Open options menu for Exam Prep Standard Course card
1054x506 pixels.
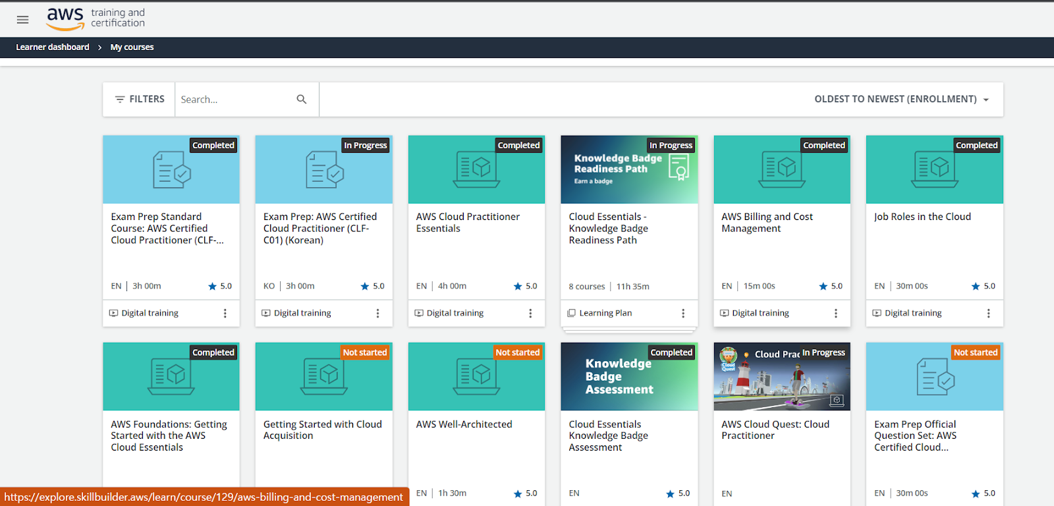pyautogui.click(x=225, y=314)
